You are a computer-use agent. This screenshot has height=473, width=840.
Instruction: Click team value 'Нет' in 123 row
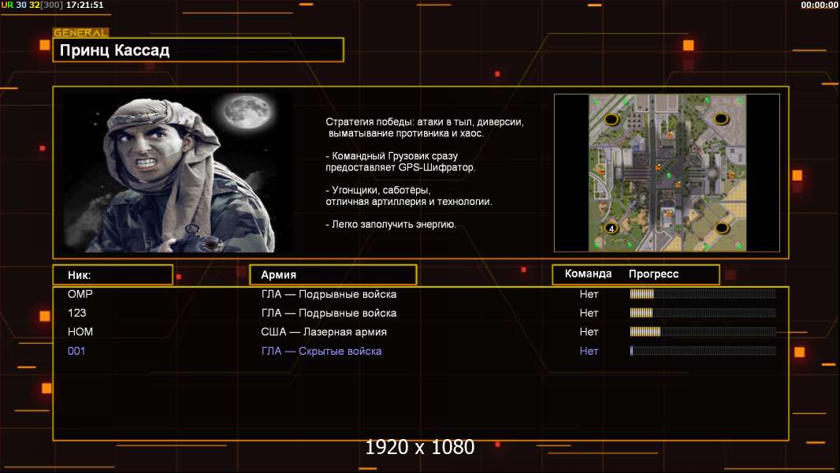click(x=589, y=313)
